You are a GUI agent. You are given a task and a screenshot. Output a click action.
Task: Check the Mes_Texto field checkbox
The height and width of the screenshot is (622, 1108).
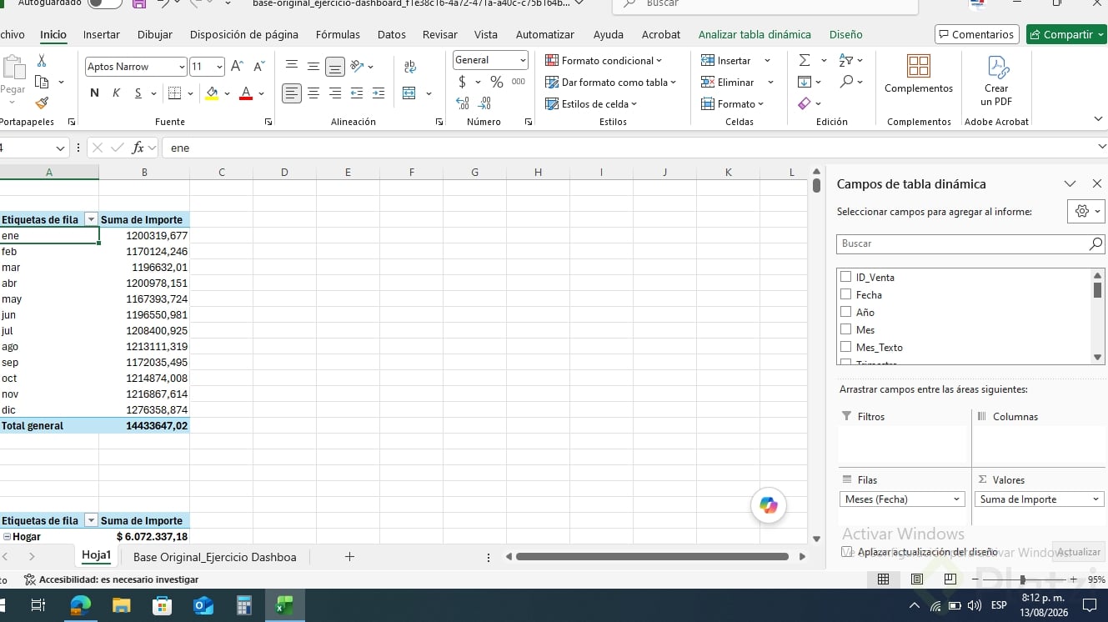846,347
